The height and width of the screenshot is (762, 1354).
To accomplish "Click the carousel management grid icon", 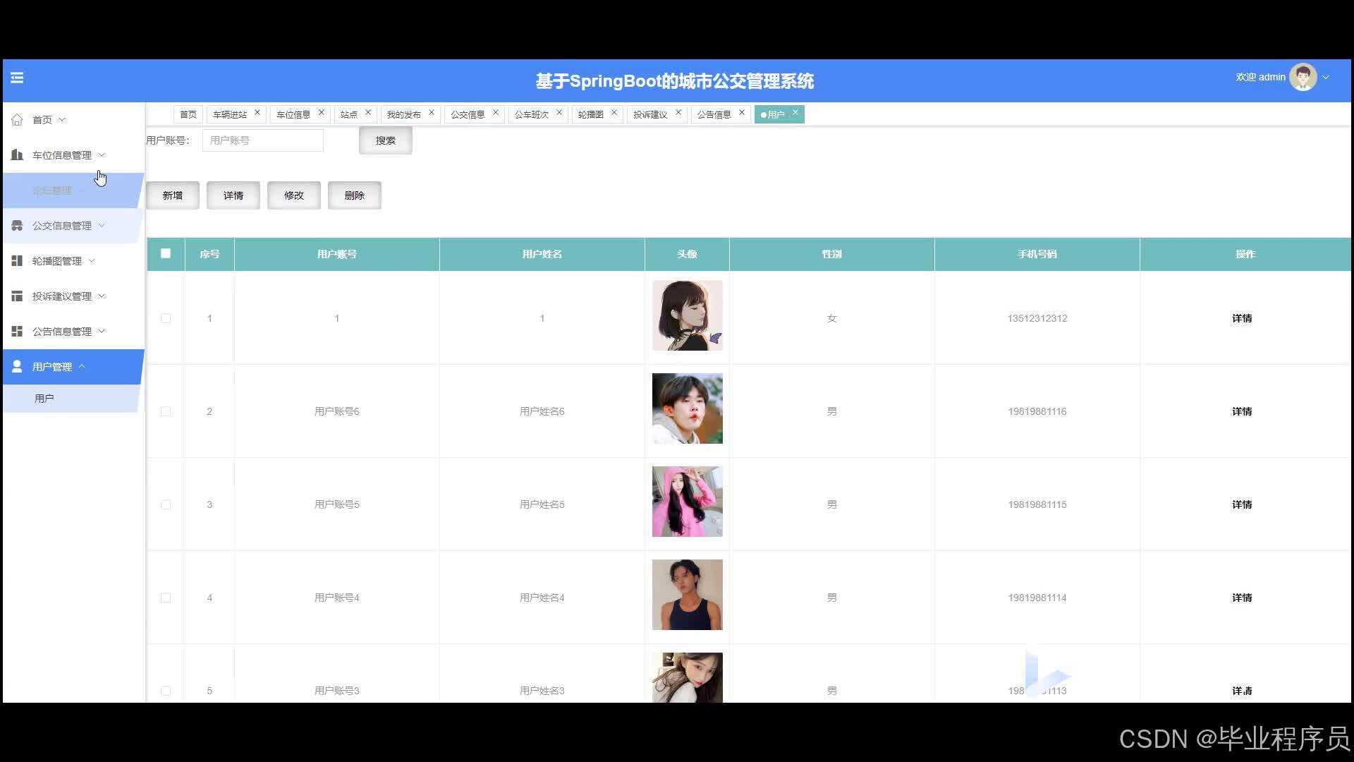I will pyautogui.click(x=17, y=261).
